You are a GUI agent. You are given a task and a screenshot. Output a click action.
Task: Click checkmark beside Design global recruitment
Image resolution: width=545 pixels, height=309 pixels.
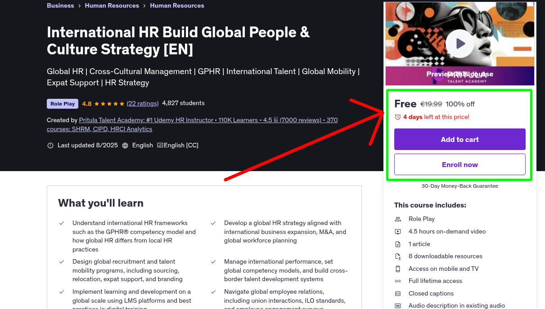[62, 262]
